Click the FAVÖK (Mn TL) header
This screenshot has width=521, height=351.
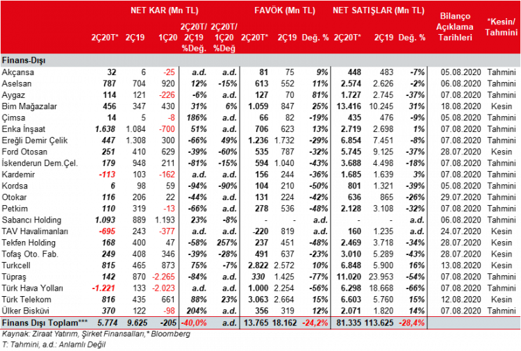pos(285,10)
